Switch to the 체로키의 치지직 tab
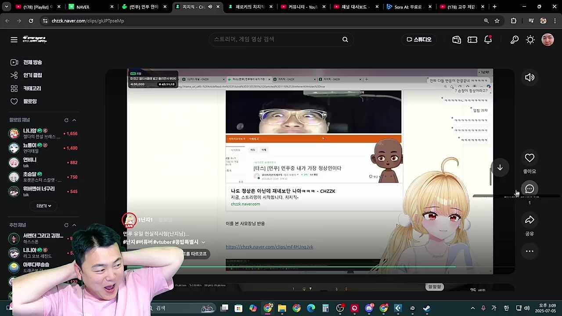The height and width of the screenshot is (316, 562). coord(249,7)
